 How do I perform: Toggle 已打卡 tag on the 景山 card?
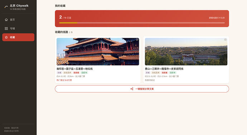173,72
